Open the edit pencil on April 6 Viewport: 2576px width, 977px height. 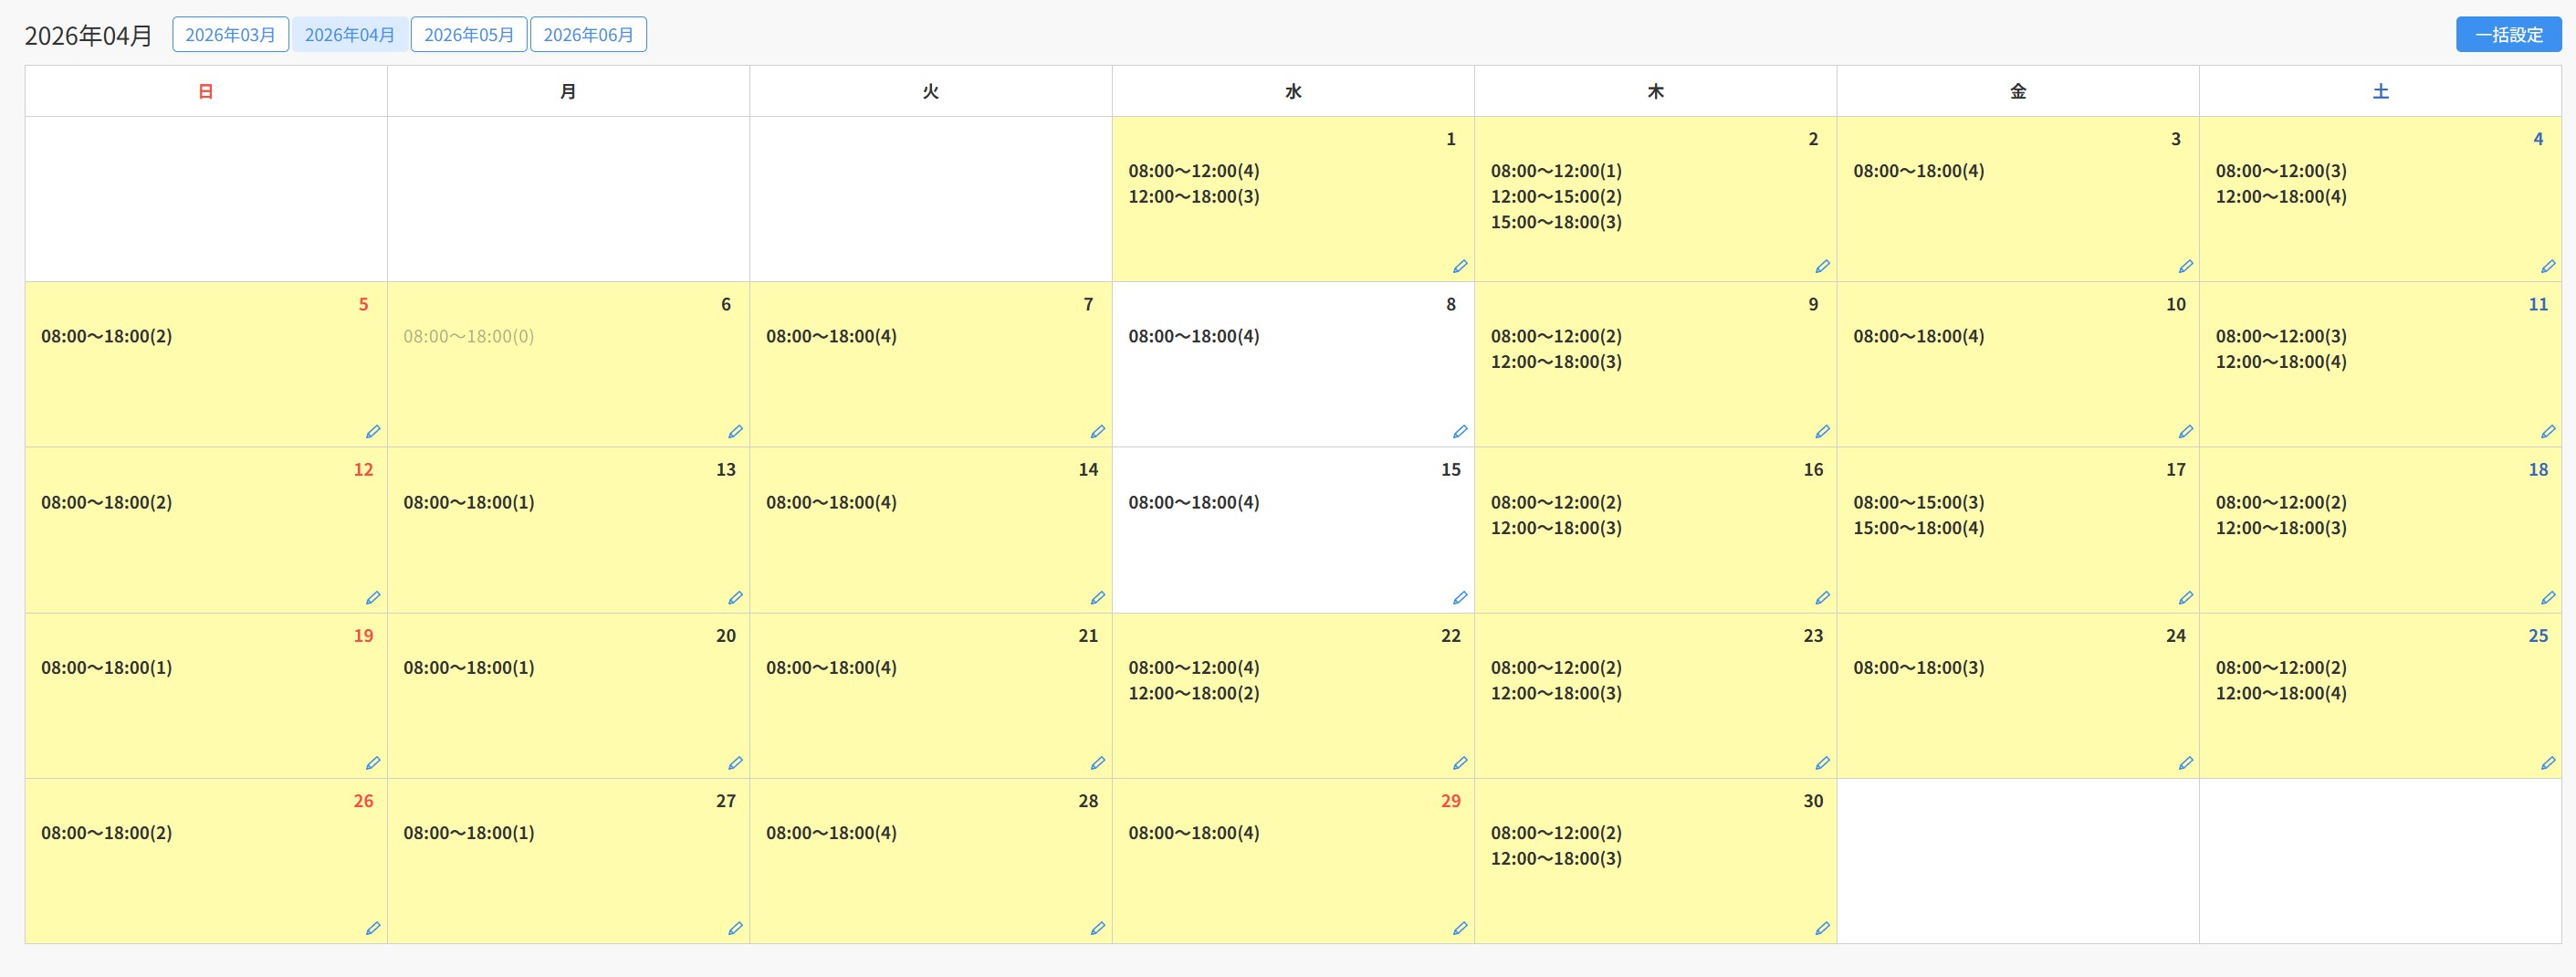735,432
